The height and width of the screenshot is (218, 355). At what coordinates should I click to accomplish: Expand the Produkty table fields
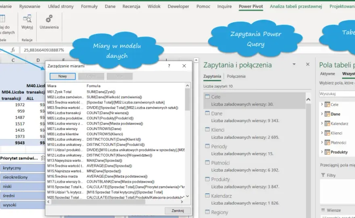[x=322, y=152]
